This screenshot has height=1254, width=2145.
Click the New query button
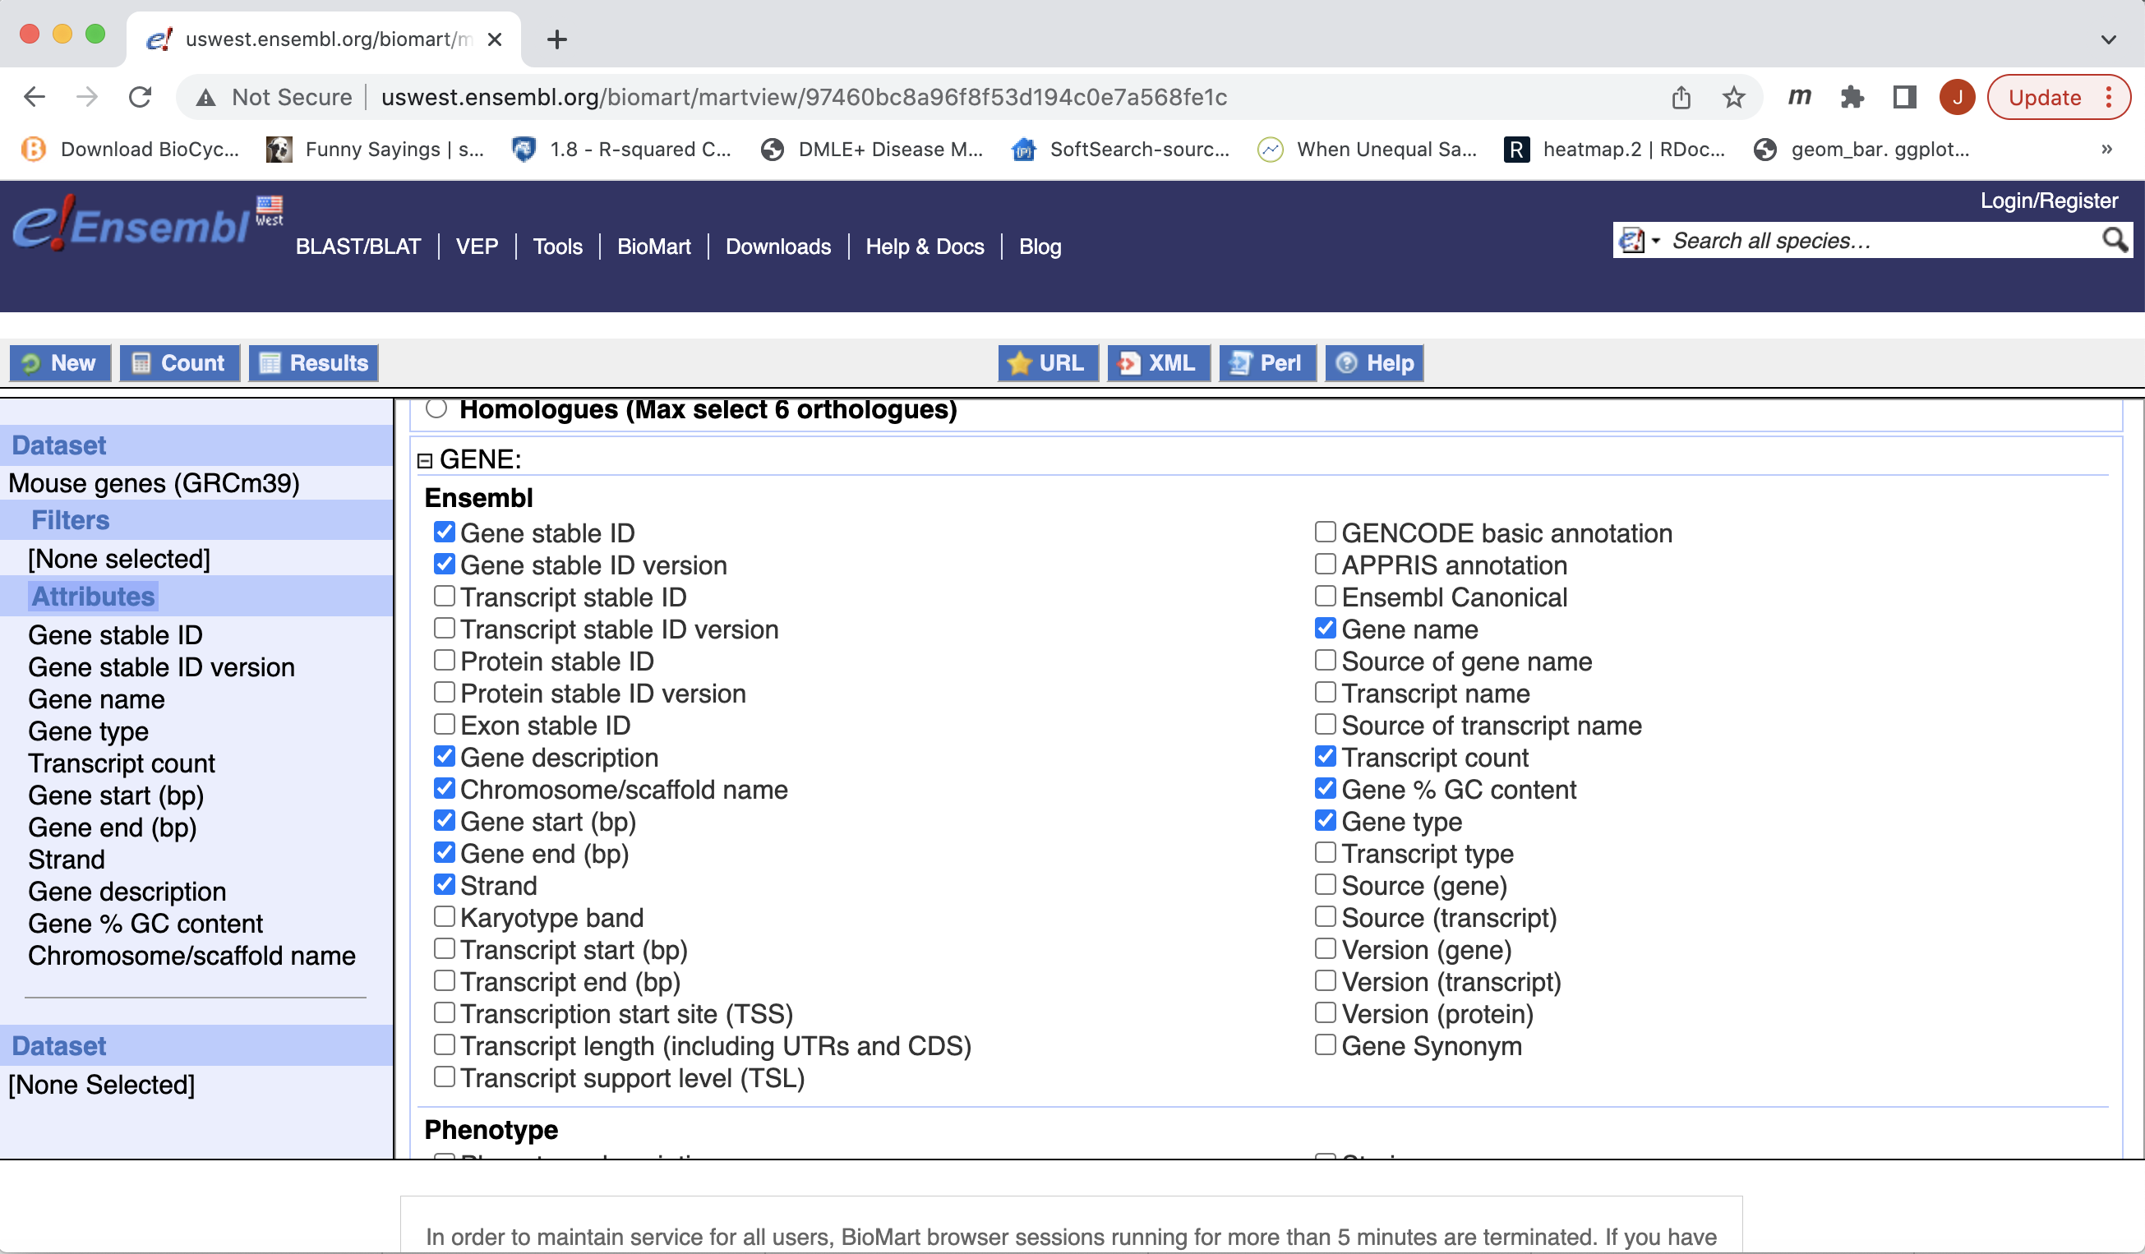(x=58, y=362)
